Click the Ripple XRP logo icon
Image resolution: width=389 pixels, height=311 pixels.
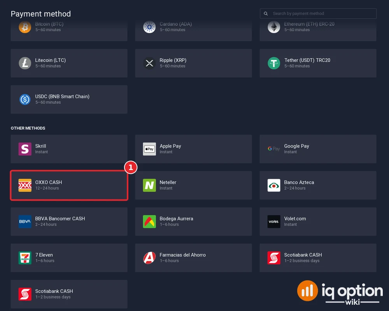coord(149,63)
